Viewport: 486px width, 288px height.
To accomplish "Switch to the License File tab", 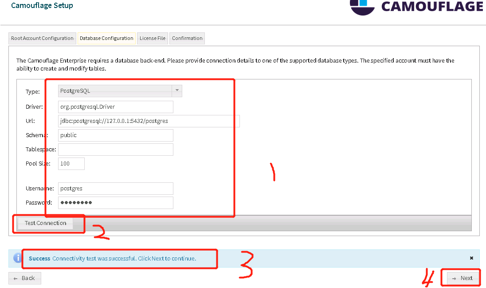I will click(x=152, y=38).
